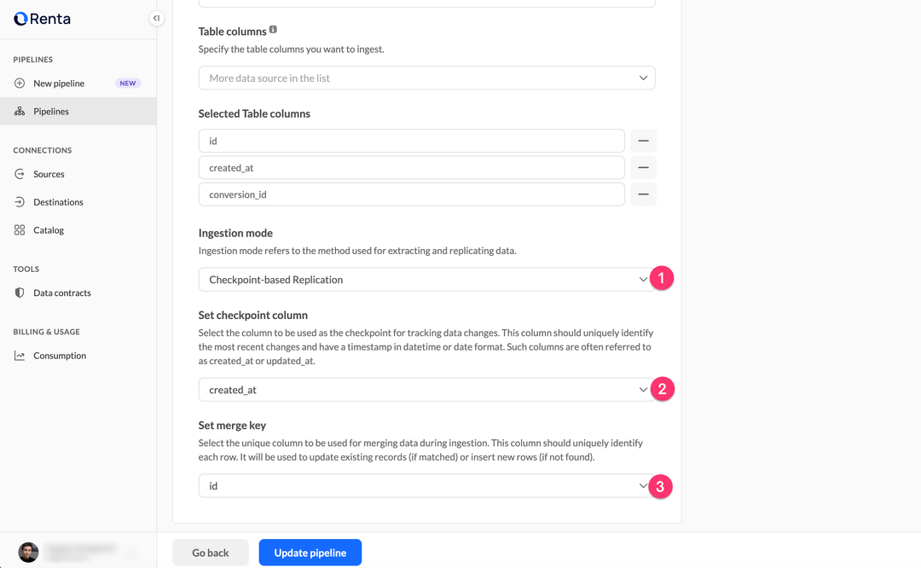This screenshot has width=921, height=568.
Task: Open the Catalog grid icon
Action: 19,229
